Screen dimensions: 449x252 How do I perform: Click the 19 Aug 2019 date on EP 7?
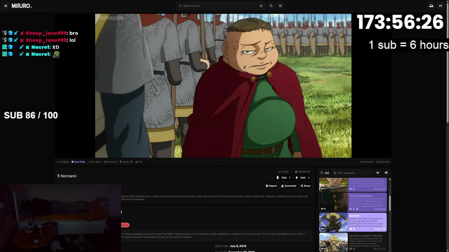click(x=379, y=229)
